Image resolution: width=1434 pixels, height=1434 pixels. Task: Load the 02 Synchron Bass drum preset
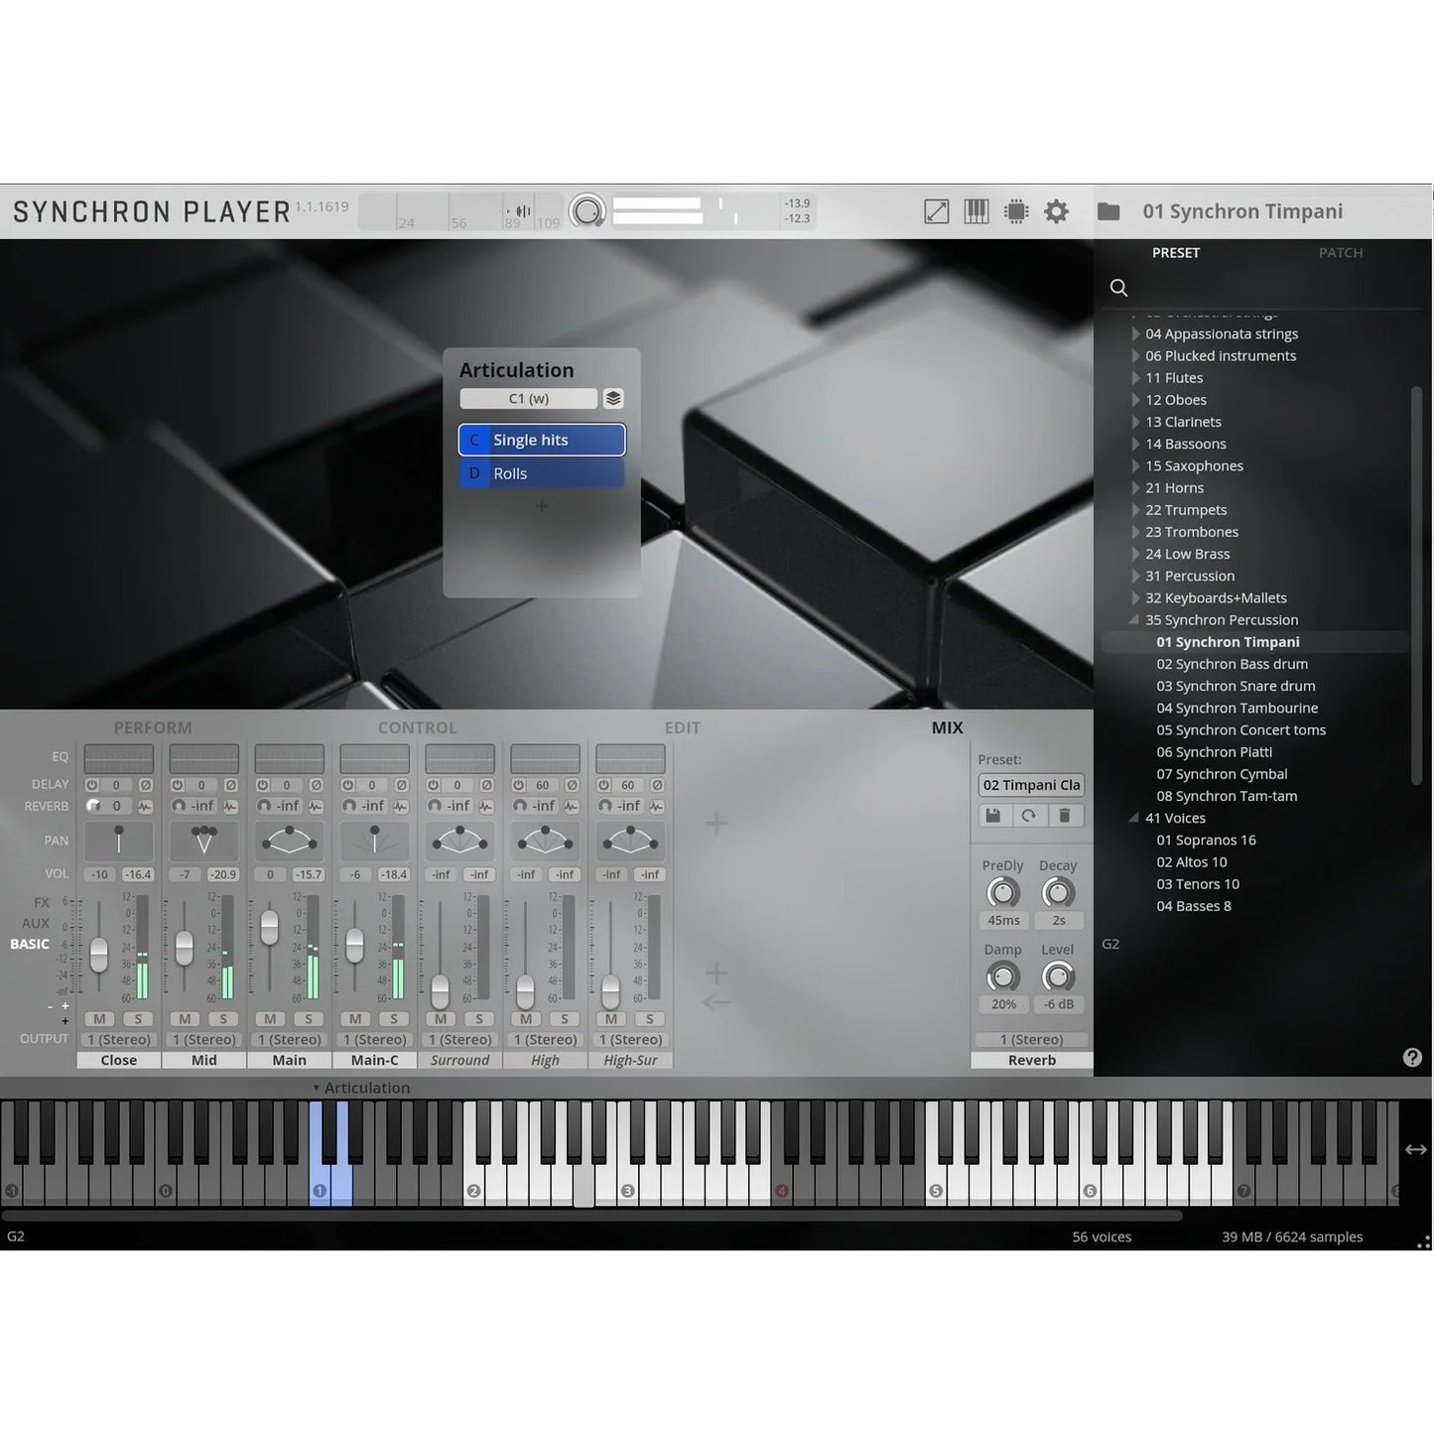[x=1232, y=663]
